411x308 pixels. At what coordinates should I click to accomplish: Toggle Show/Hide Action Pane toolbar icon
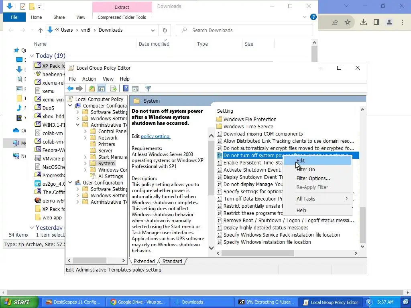[135, 89]
